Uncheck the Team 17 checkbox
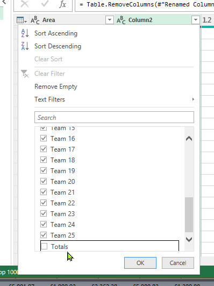 44,149
